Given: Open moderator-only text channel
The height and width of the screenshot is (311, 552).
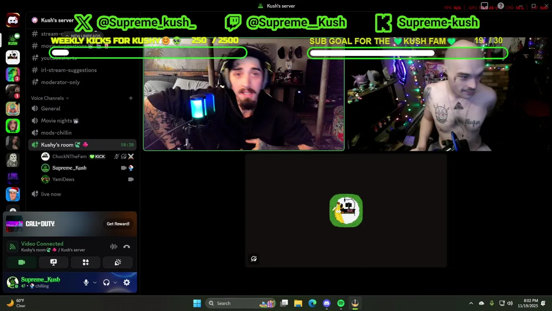Looking at the screenshot, I should tap(60, 82).
